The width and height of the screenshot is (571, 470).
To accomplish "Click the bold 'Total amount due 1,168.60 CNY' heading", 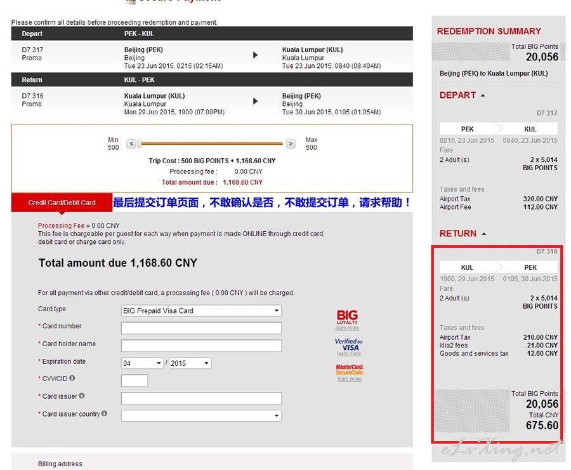I will coord(118,263).
